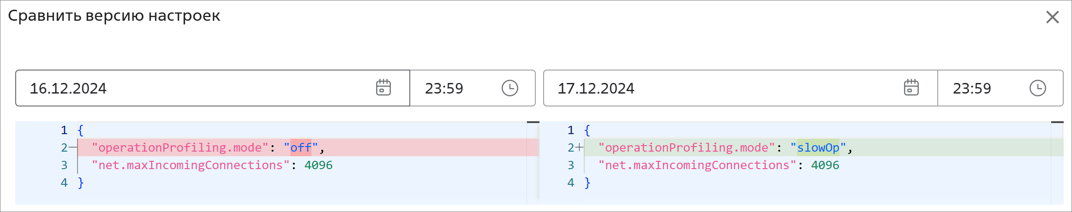Click left pane overview ruler scrollbar

[x=533, y=161]
